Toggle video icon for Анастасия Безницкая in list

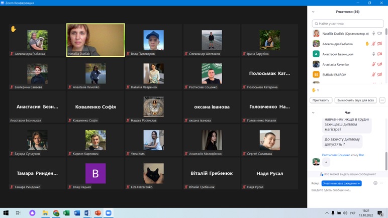pyautogui.click(x=380, y=54)
